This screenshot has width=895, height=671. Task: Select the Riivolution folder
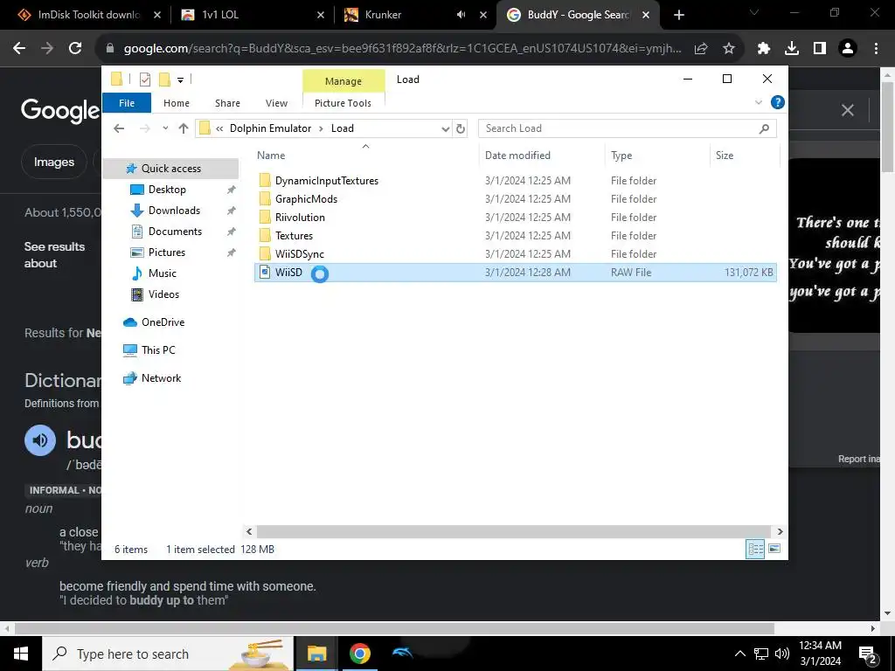point(300,218)
